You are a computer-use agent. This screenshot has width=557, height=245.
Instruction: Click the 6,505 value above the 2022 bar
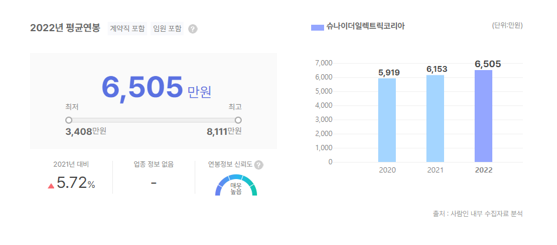[x=488, y=64]
